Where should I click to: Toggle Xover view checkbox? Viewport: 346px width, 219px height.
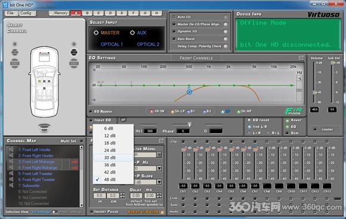tap(287, 120)
